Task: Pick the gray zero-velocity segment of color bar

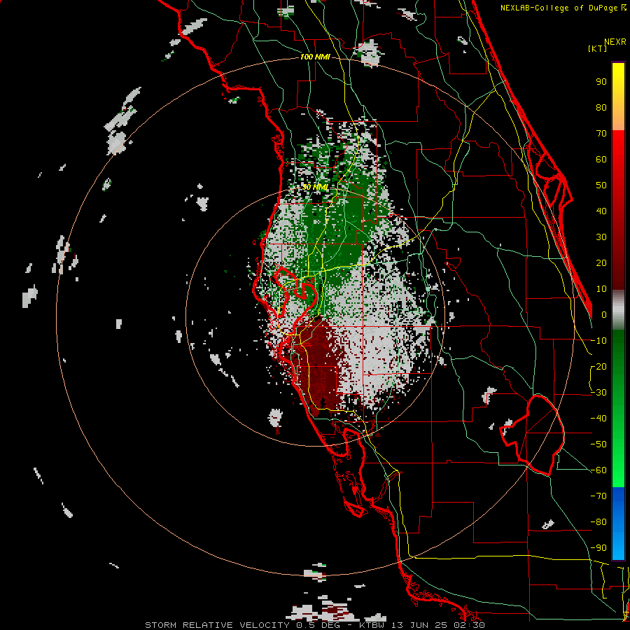Action: (x=618, y=310)
